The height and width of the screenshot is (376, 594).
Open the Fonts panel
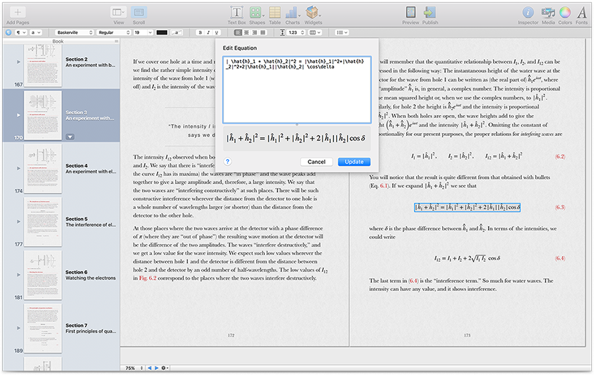pos(582,13)
